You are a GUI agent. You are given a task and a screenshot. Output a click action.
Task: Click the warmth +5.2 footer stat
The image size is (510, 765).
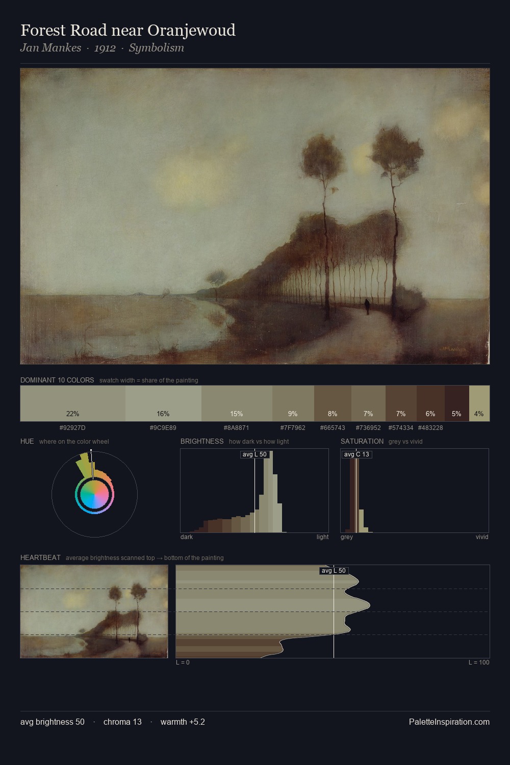[x=183, y=722]
